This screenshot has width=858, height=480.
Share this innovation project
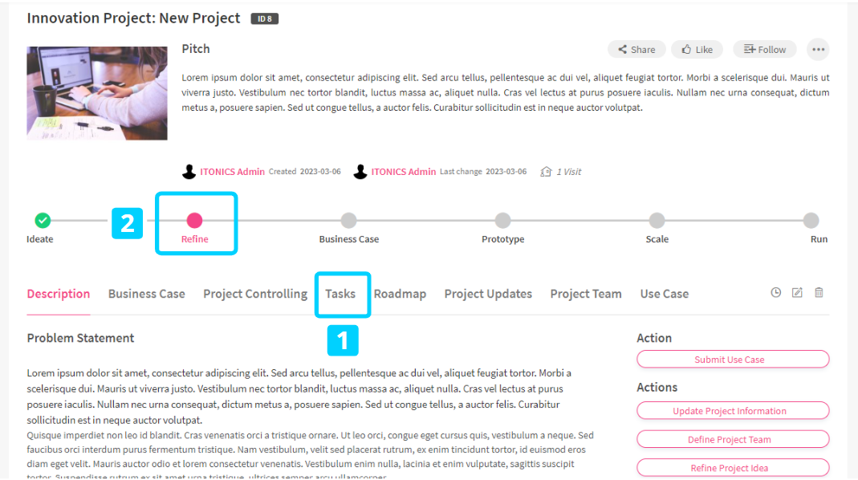[x=636, y=50]
